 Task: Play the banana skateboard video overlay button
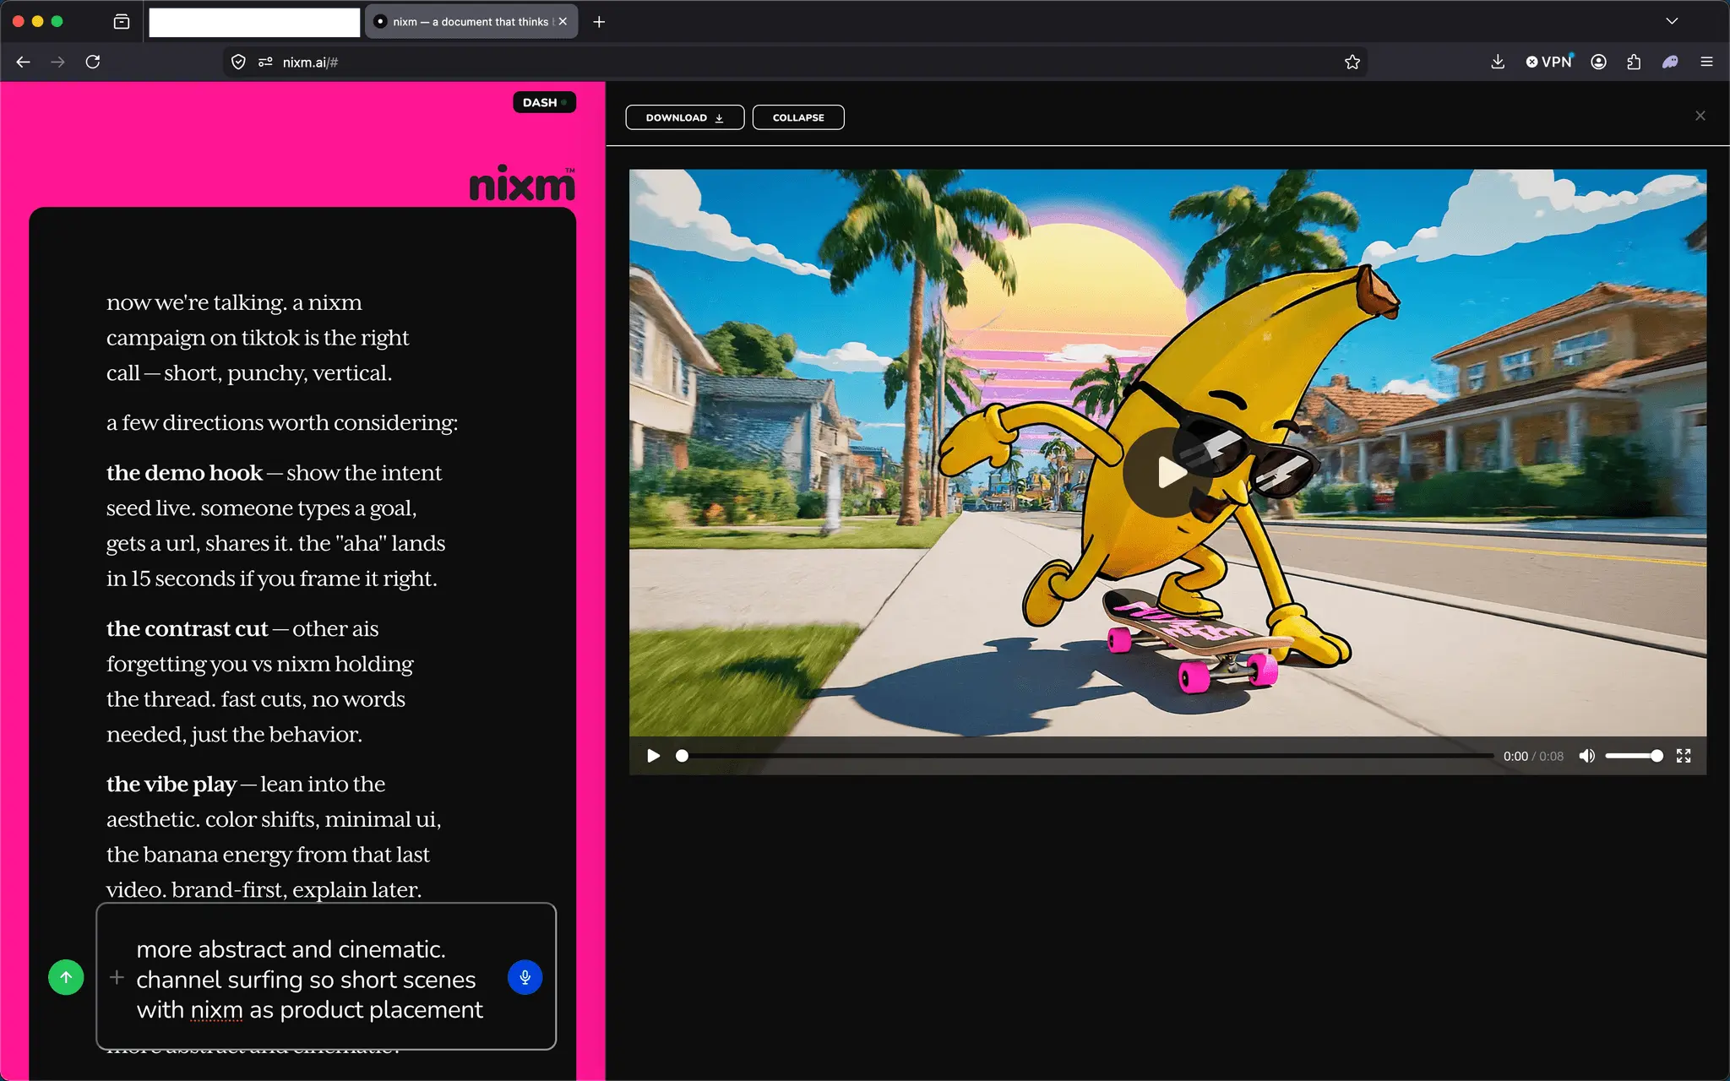(x=1167, y=472)
